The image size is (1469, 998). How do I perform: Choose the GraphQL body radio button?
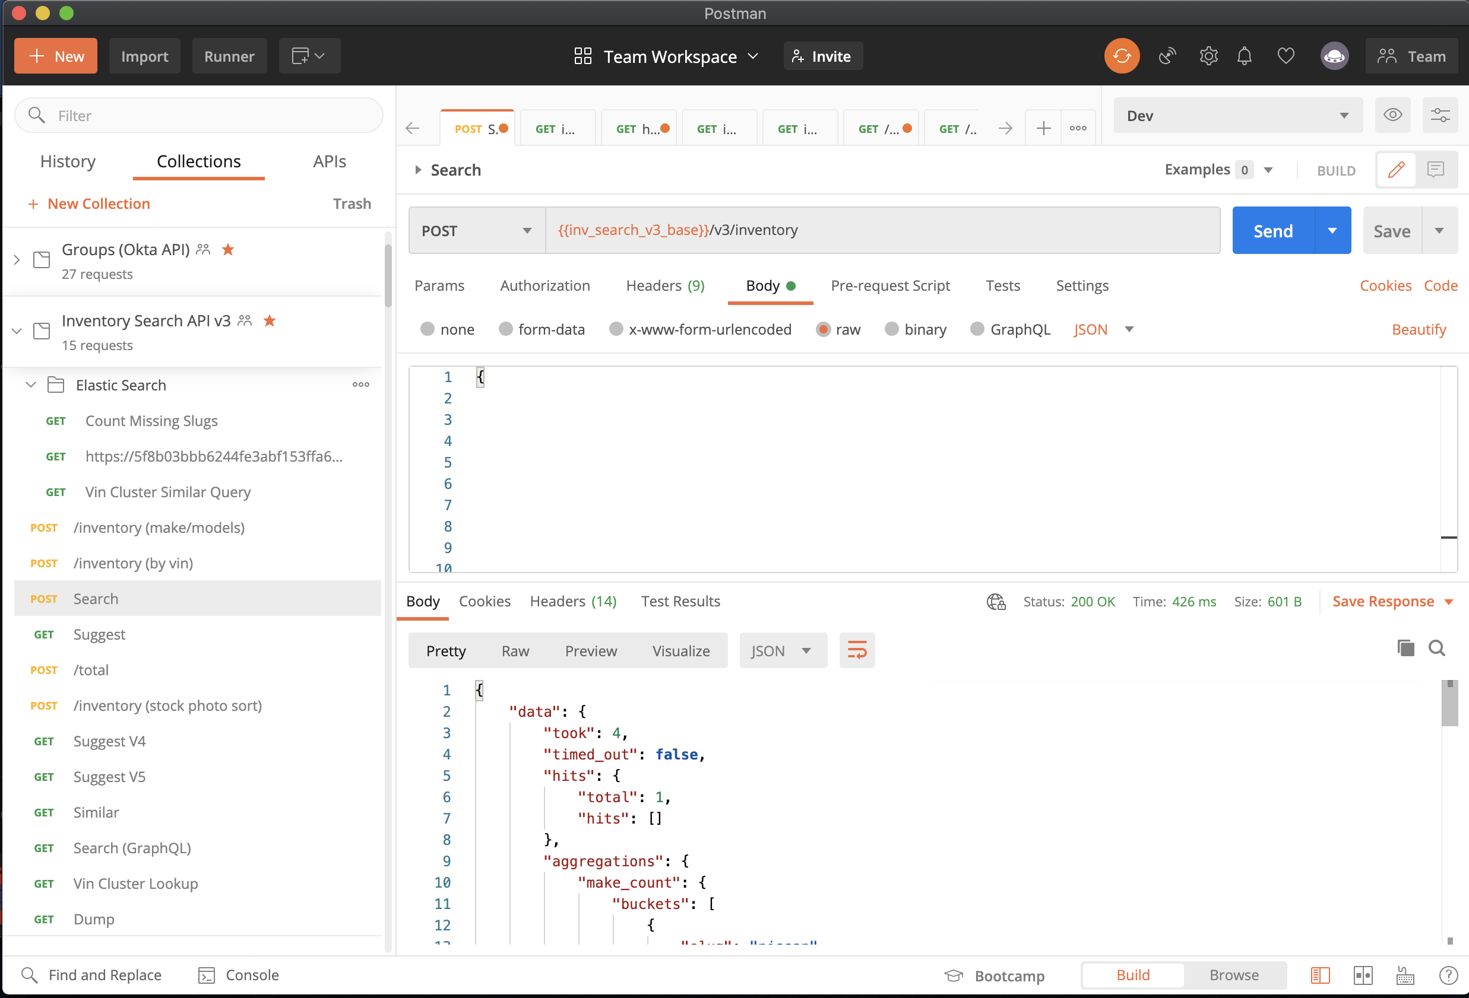click(x=977, y=329)
